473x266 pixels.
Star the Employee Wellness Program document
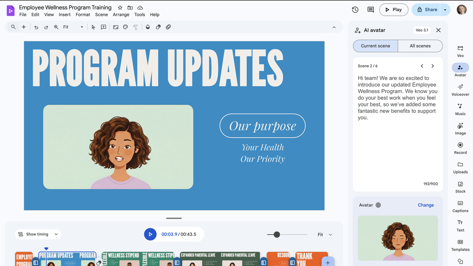click(x=120, y=8)
